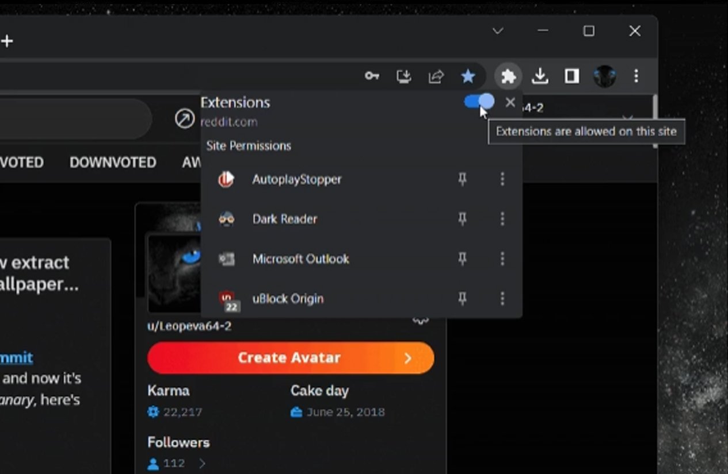Expand the tab search chevron
Image resolution: width=728 pixels, height=474 pixels.
[x=498, y=31]
